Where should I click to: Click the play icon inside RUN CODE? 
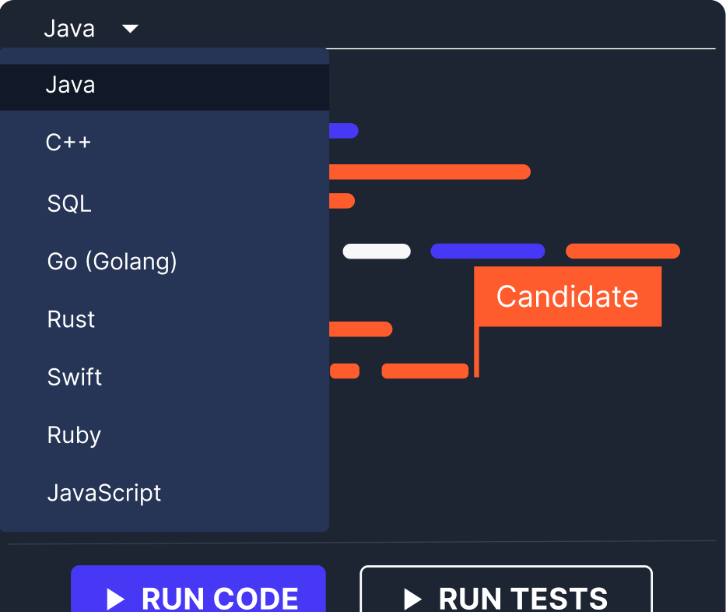click(115, 600)
